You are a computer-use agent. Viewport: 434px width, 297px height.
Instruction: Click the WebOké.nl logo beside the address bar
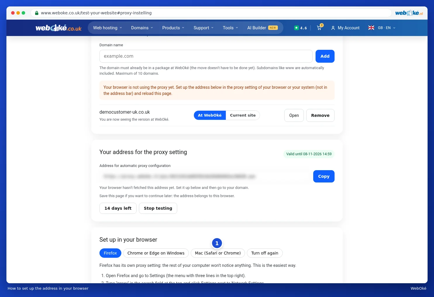click(409, 13)
